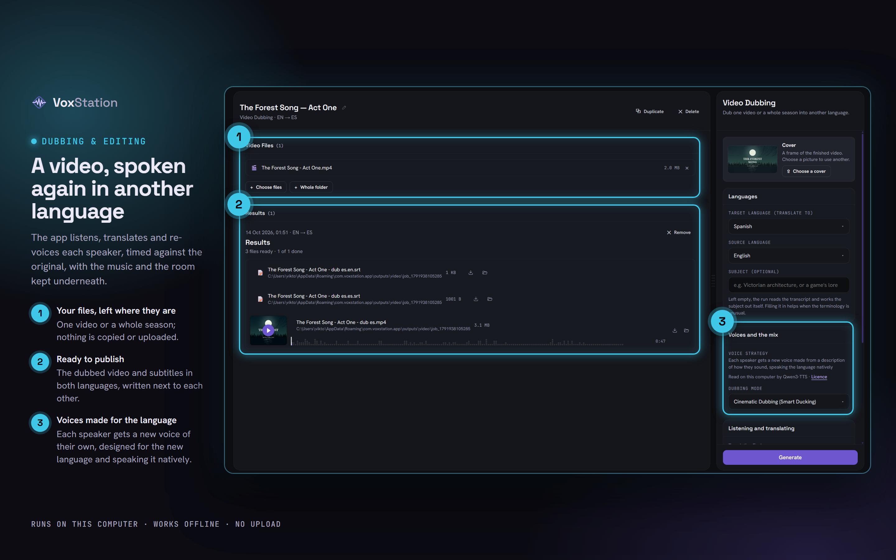Show dub es.es.srt in its folder
The image size is (896, 560).
pyautogui.click(x=490, y=299)
